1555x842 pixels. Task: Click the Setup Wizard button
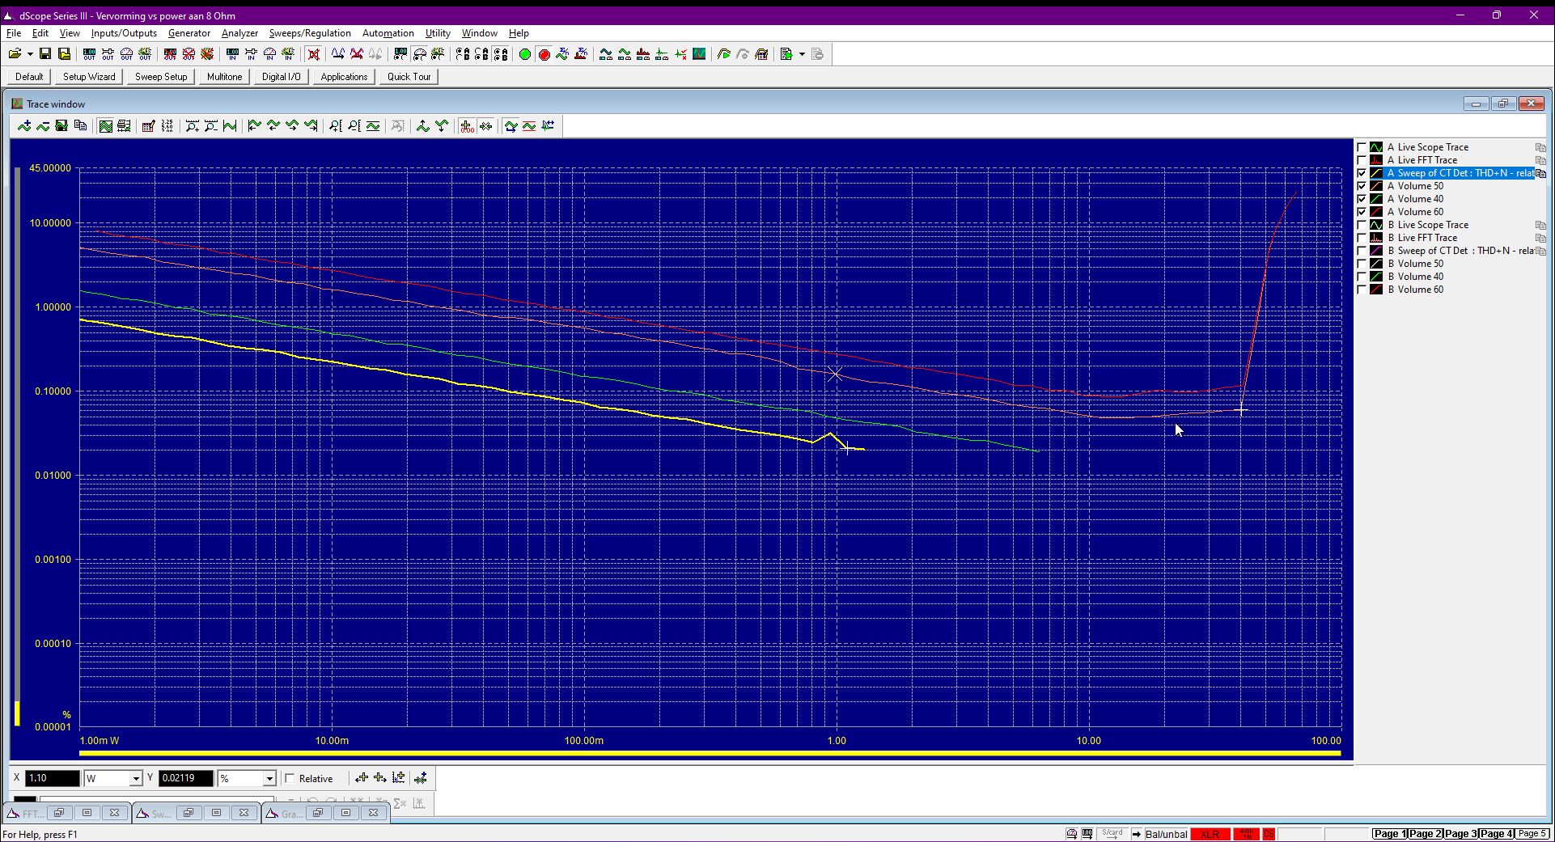[89, 77]
